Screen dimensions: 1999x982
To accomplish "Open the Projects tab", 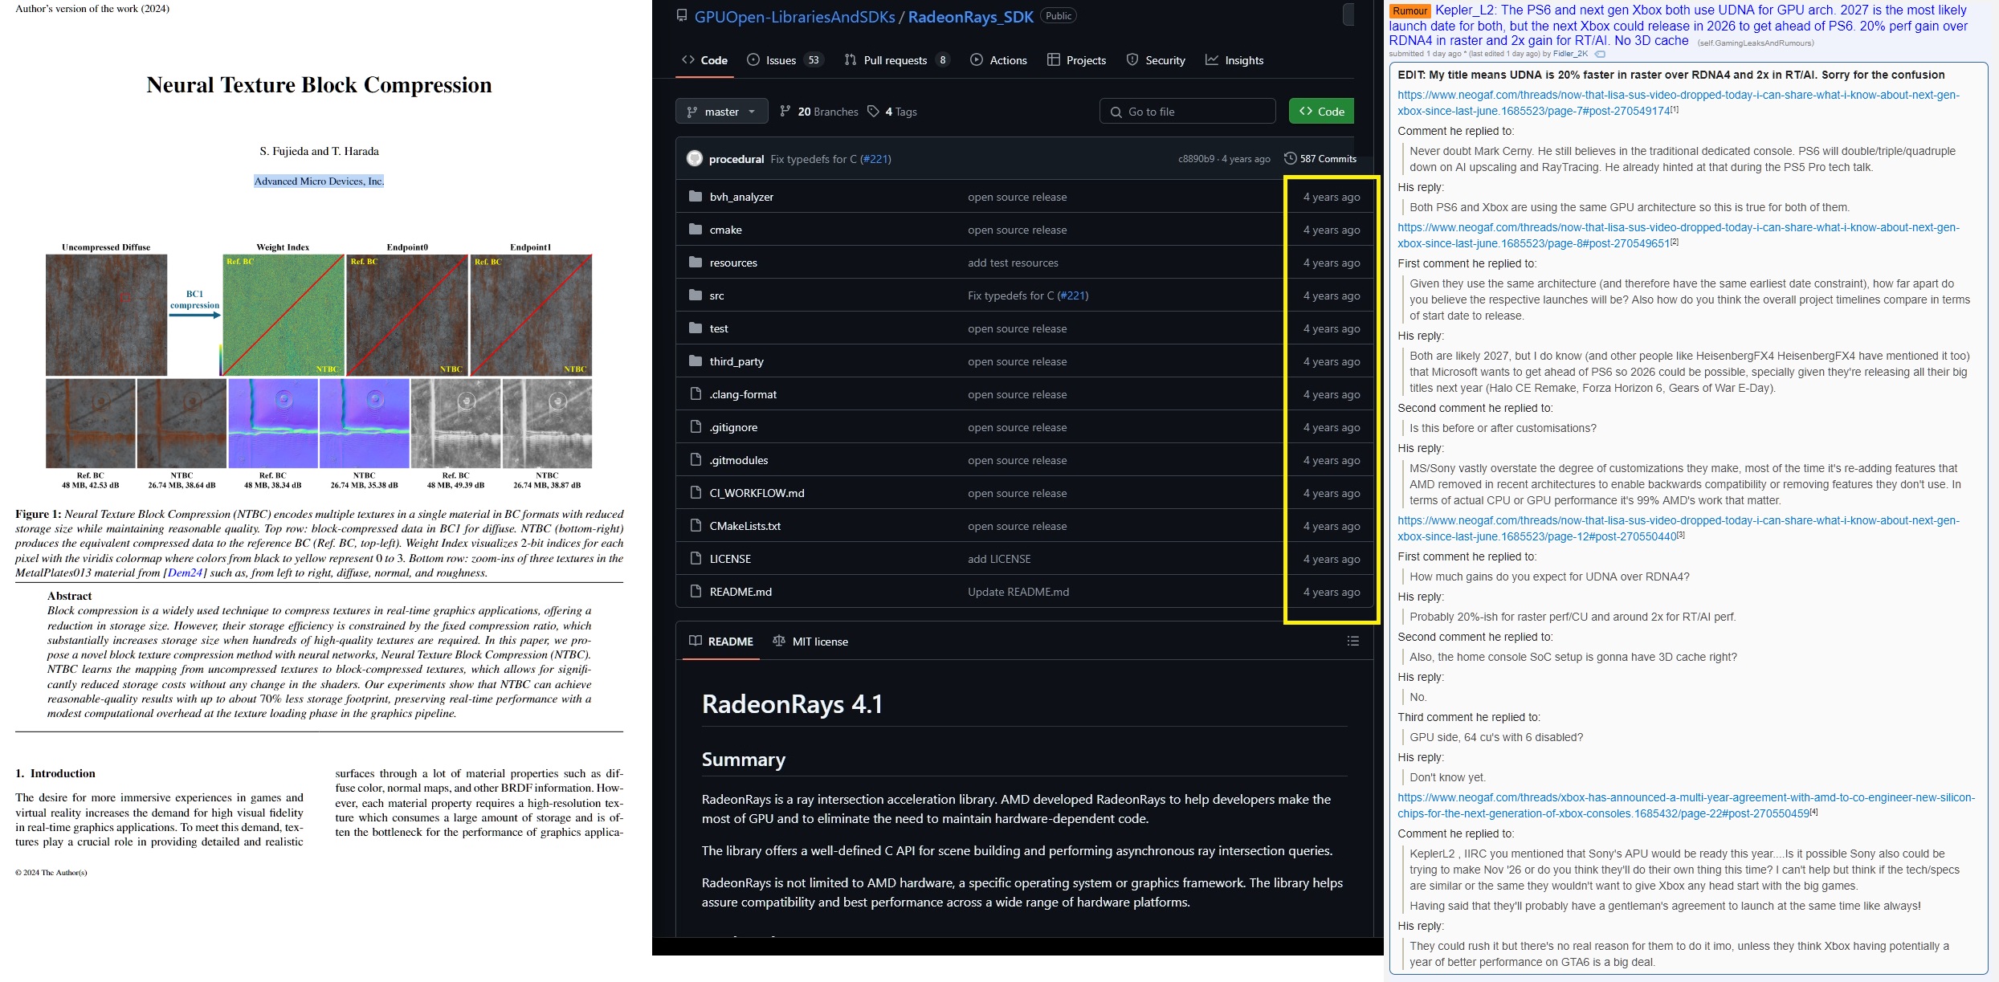I will (x=1076, y=60).
